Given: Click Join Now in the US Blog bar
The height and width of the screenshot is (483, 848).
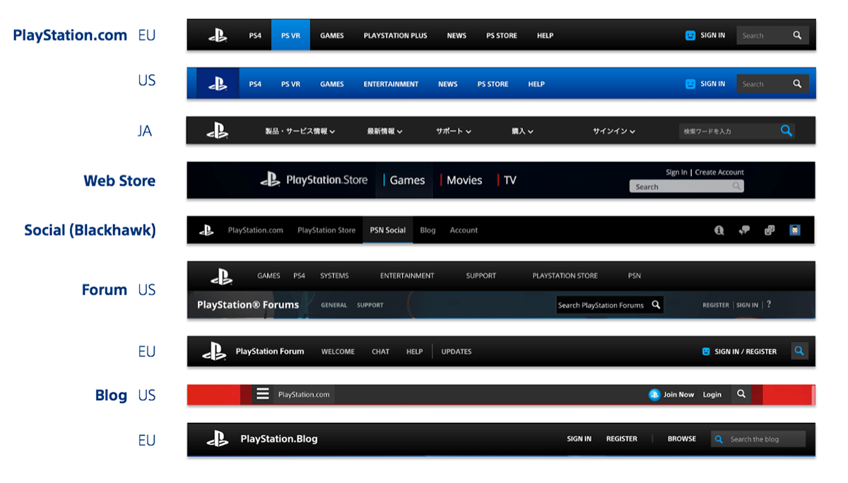Looking at the screenshot, I should [x=678, y=395].
